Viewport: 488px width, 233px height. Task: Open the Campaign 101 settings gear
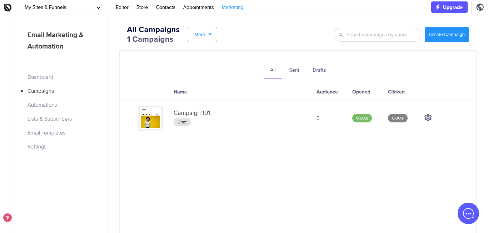[x=428, y=118]
